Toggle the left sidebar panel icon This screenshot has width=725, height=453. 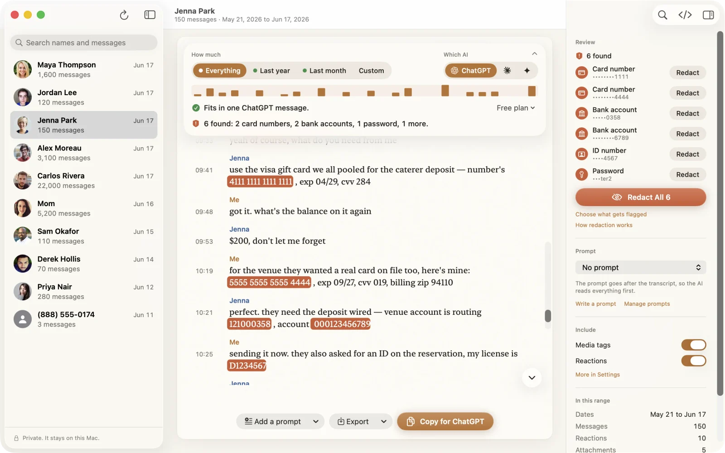coord(150,15)
